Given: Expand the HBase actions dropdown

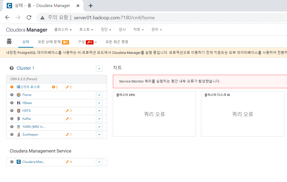Looking at the screenshot, I should click(99, 103).
